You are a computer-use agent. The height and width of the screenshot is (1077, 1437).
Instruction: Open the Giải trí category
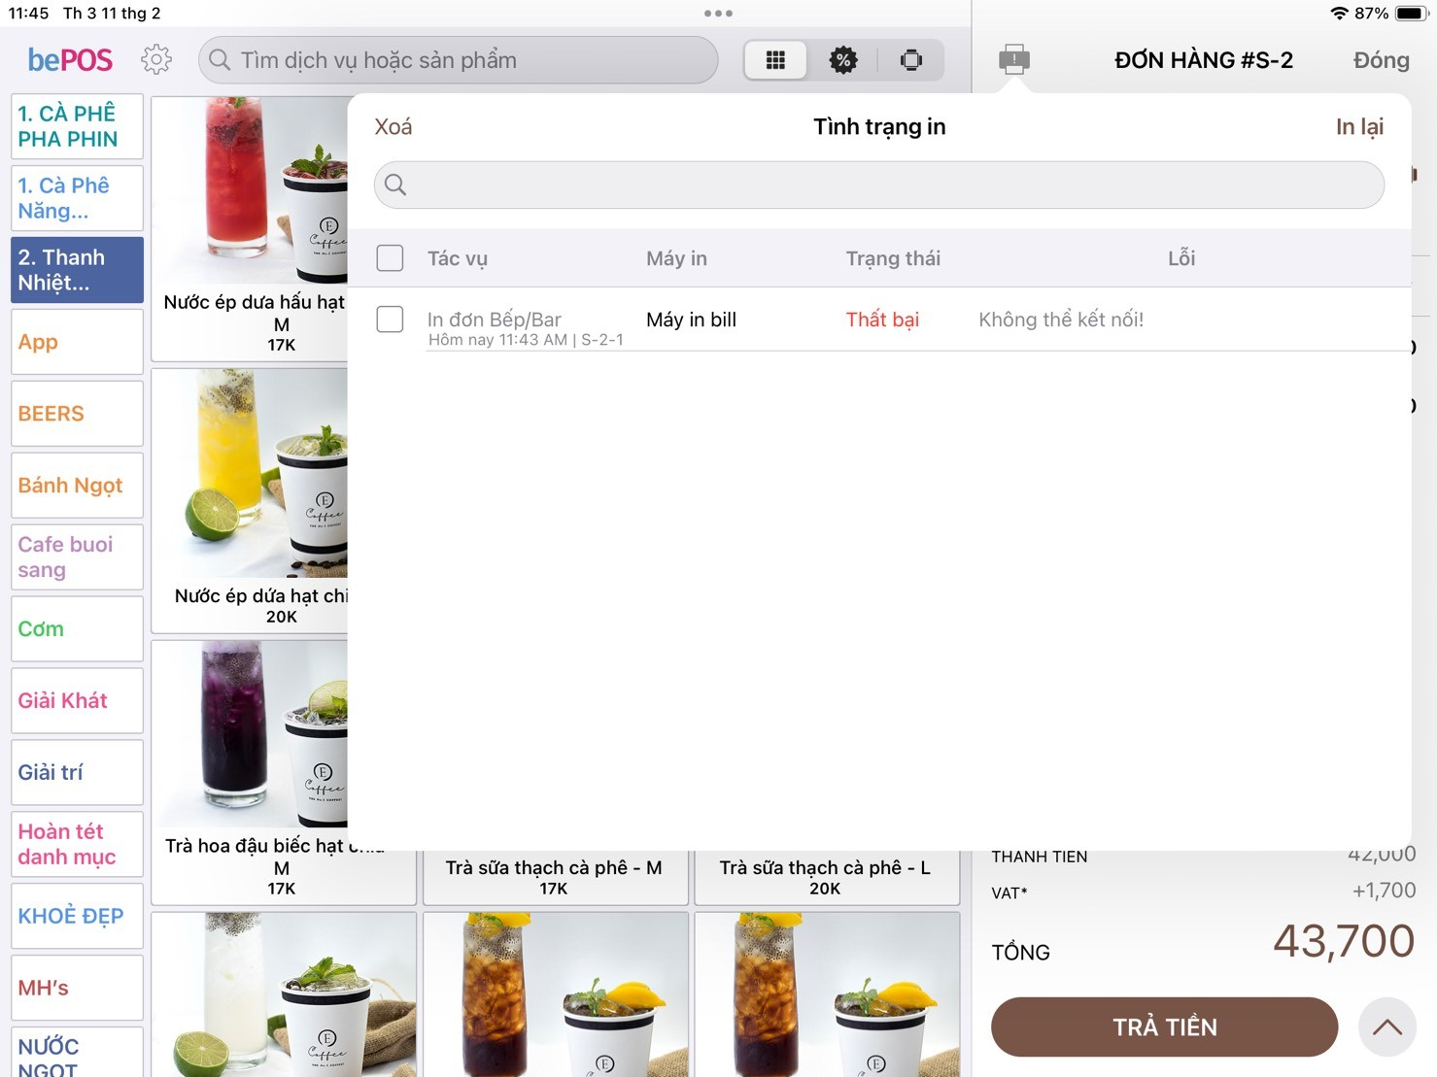click(x=77, y=773)
